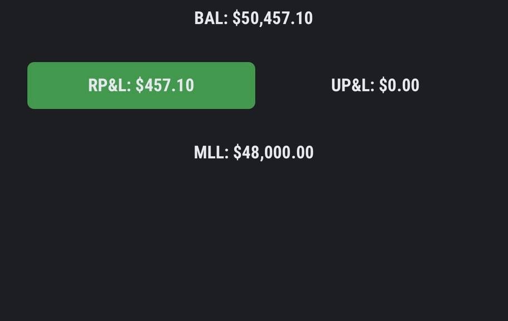Click the "BAL:" label text
The image size is (508, 321).
pos(211,18)
